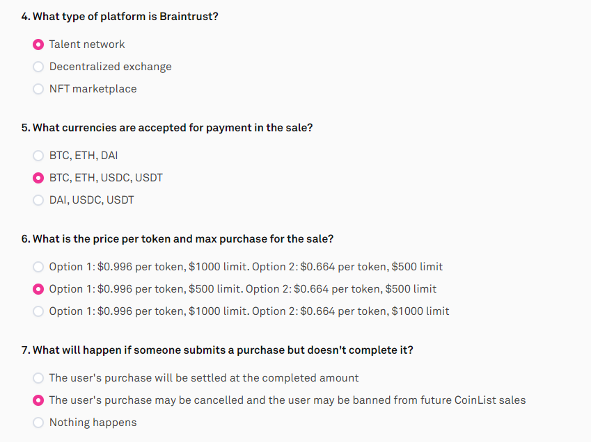Click the 'NFT marketplace' label text

(x=93, y=89)
